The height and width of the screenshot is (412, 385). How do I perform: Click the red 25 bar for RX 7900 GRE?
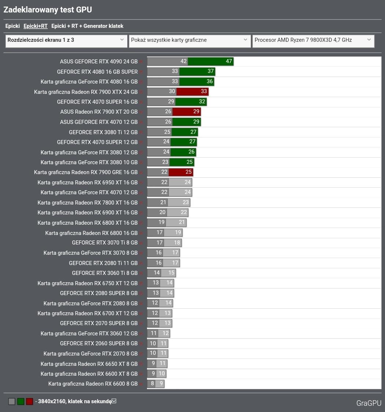(x=181, y=172)
